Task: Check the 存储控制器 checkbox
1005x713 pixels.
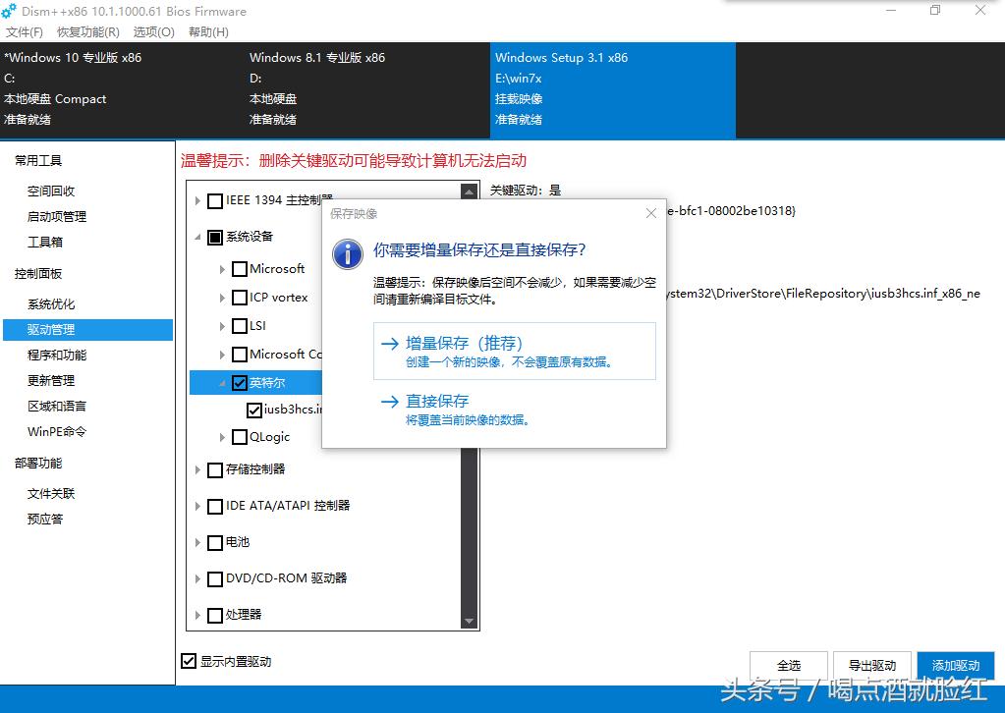Action: click(x=215, y=470)
